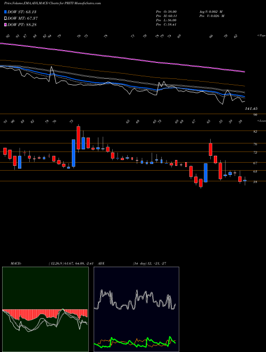Image resolution: width=266 pixels, height=352 pixels.
Task: Click the 'Avg V: 0.002 M' volume text
Action: [211, 12]
